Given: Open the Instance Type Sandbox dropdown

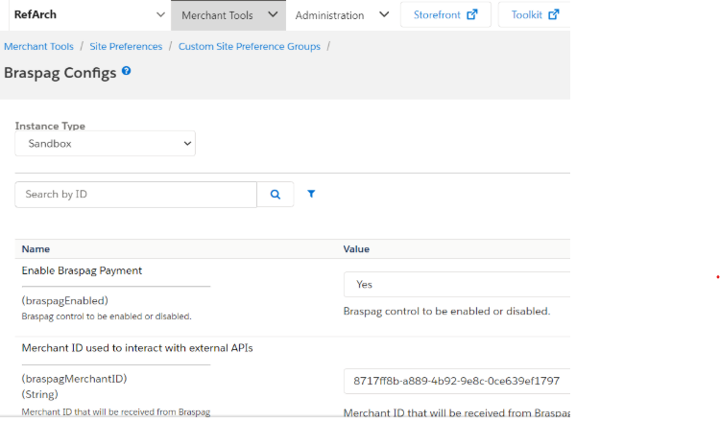Looking at the screenshot, I should [x=106, y=144].
